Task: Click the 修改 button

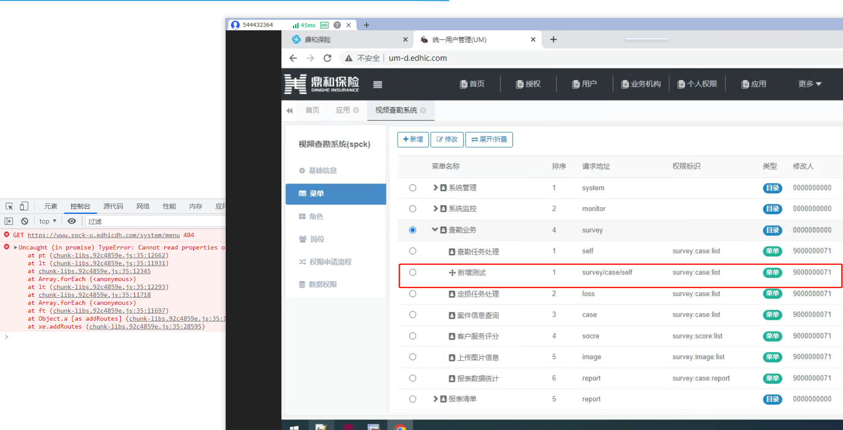Action: [x=447, y=139]
